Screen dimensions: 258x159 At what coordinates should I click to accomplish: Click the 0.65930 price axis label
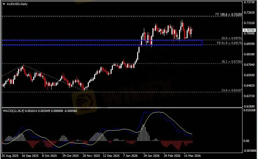[249, 75]
